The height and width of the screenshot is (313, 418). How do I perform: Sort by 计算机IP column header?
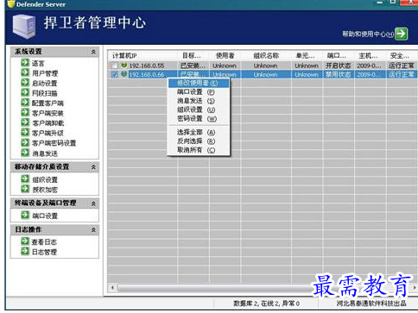click(143, 55)
